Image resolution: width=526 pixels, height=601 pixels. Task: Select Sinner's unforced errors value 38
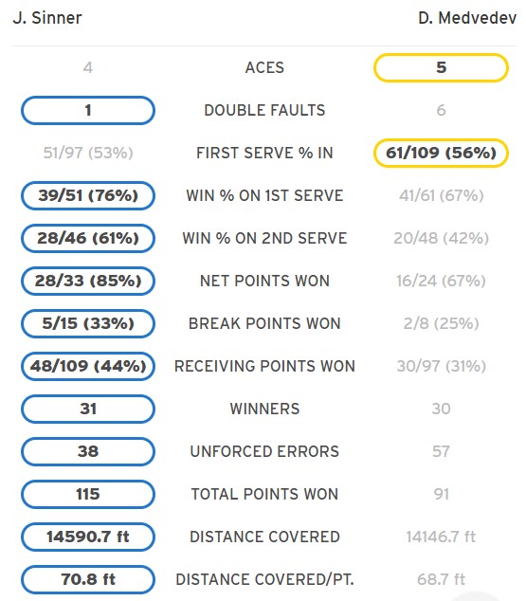point(88,451)
